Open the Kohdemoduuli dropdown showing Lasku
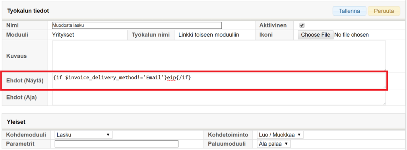 [83, 135]
